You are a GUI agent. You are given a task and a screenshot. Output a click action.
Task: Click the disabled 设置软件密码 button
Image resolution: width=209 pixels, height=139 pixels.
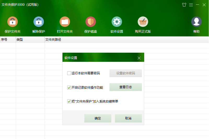125,73
